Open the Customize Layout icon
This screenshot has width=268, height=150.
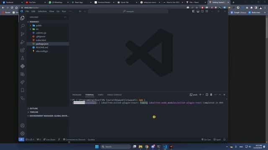pyautogui.click(x=207, y=11)
